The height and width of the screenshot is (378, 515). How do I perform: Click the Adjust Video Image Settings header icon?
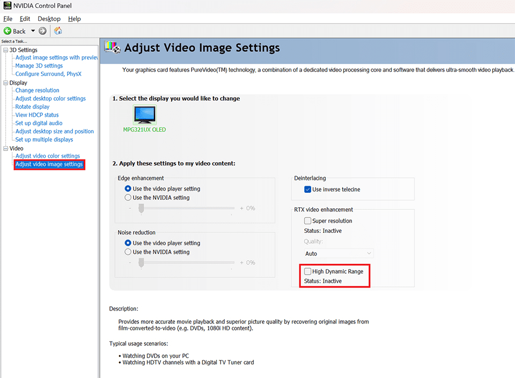[x=112, y=48]
